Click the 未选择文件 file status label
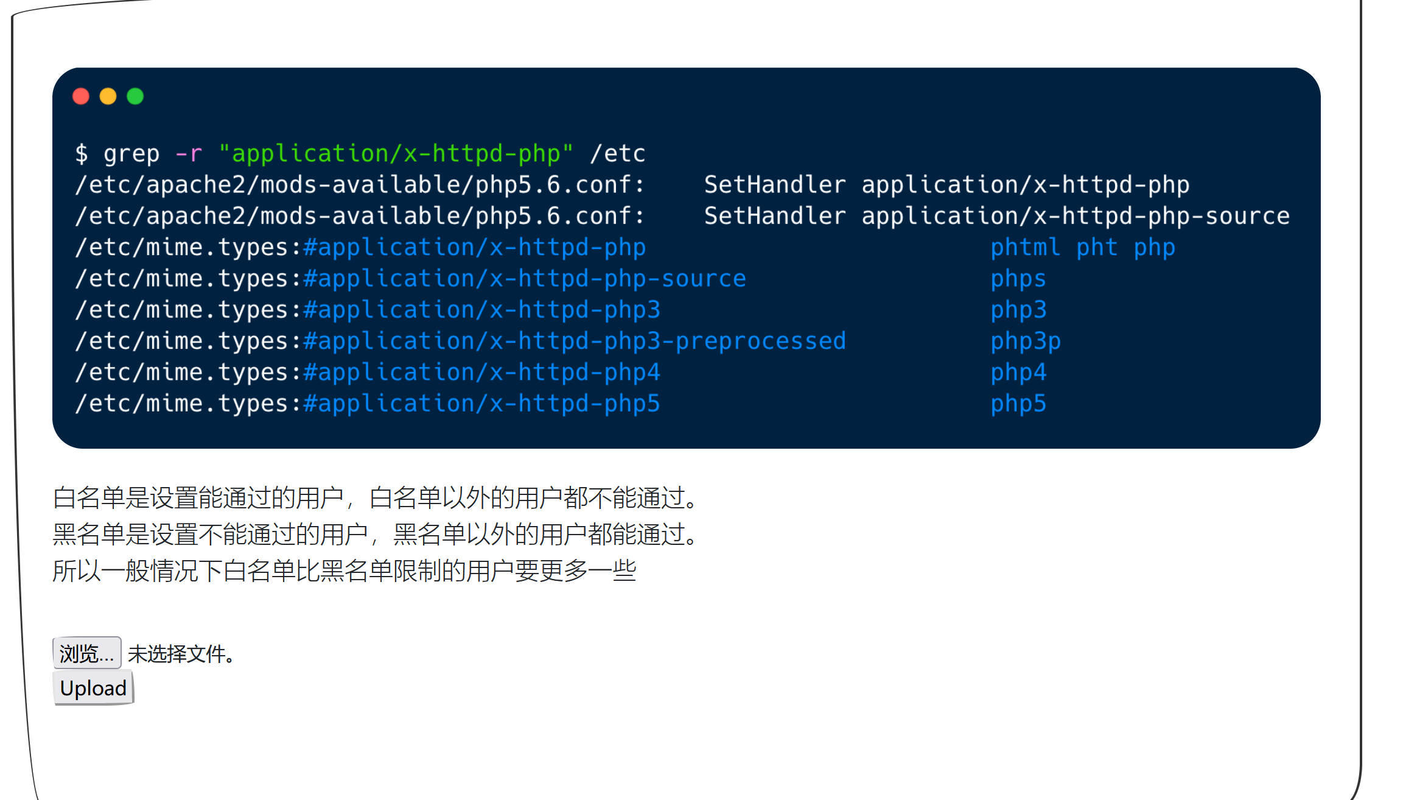 click(x=181, y=654)
